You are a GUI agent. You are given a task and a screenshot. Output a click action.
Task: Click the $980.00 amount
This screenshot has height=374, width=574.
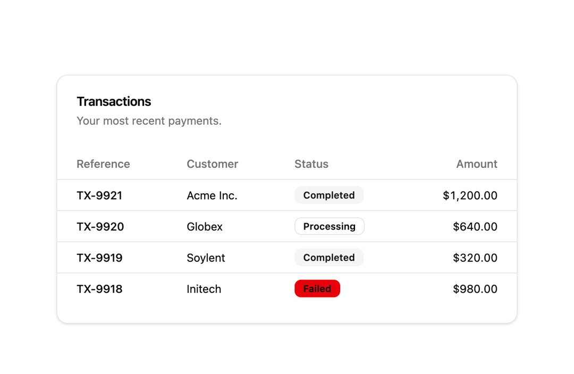(475, 288)
